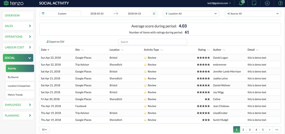This screenshot has width=285, height=134.
Task: Click the calendar icon in date filter
Action: pos(43,14)
